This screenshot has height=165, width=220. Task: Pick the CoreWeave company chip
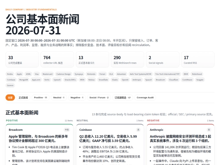click(x=187, y=80)
